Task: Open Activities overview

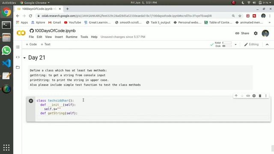Action: click(x=9, y=3)
